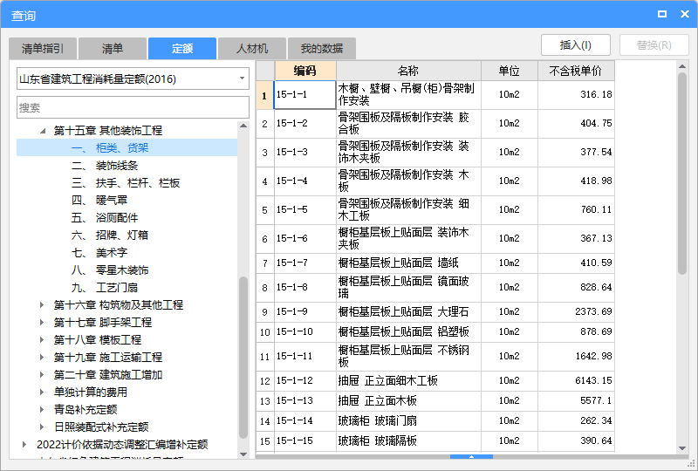Select code cell 15-1-11
The height and width of the screenshot is (471, 698).
pyautogui.click(x=305, y=356)
